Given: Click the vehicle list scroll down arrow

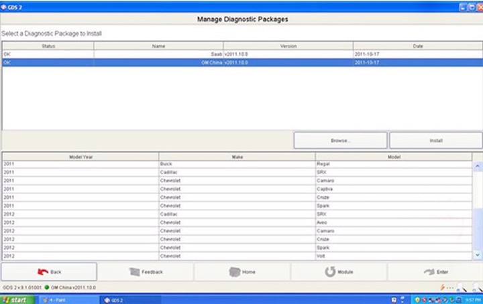Looking at the screenshot, I should point(478,255).
